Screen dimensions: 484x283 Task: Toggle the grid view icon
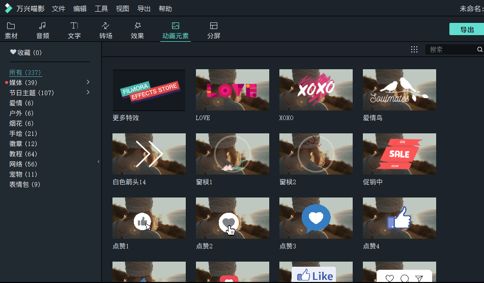coord(414,49)
